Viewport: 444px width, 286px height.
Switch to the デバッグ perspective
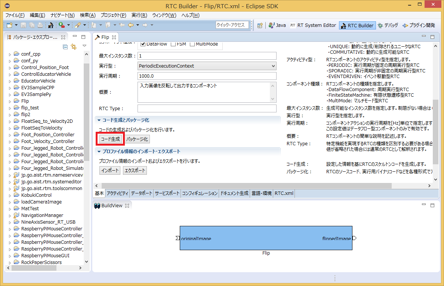(388, 25)
